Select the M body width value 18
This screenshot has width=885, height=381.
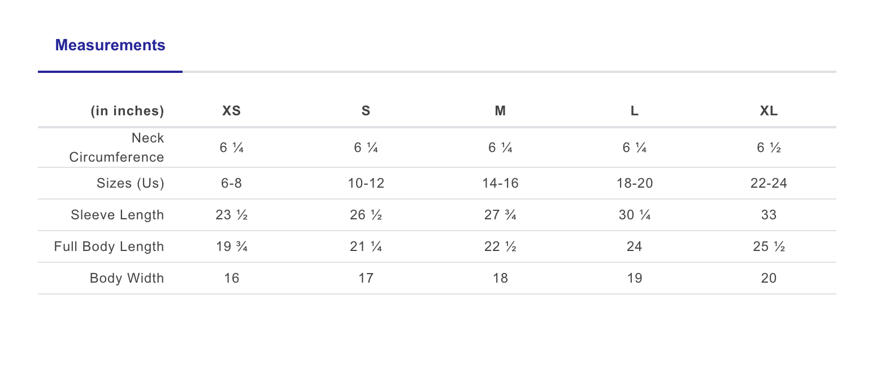pos(500,278)
